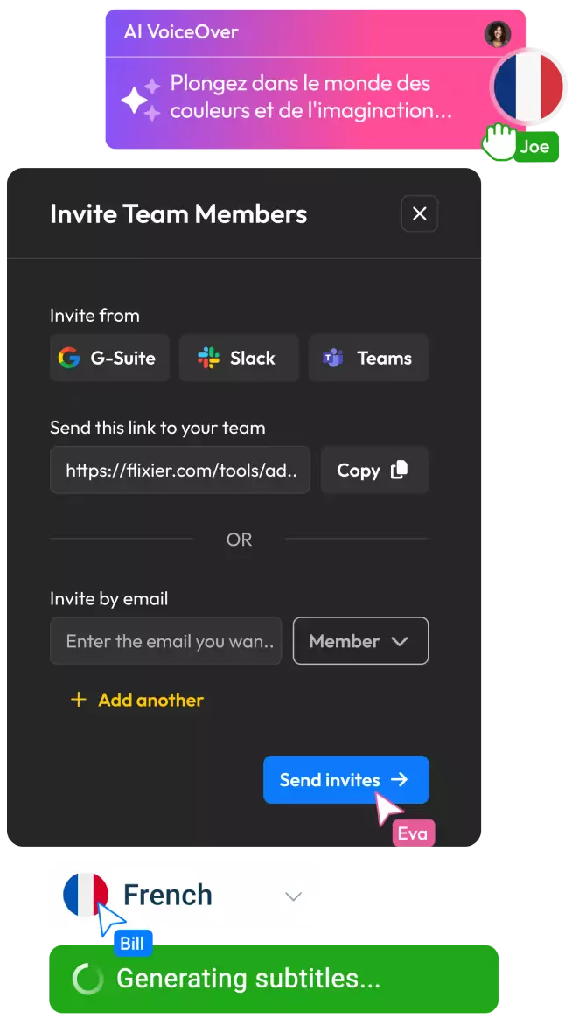
Task: Click the flixier share link field
Action: click(180, 470)
